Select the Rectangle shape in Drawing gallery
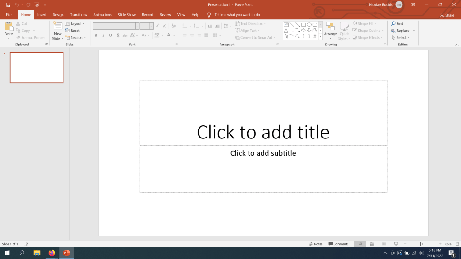461x259 pixels. tap(303, 25)
